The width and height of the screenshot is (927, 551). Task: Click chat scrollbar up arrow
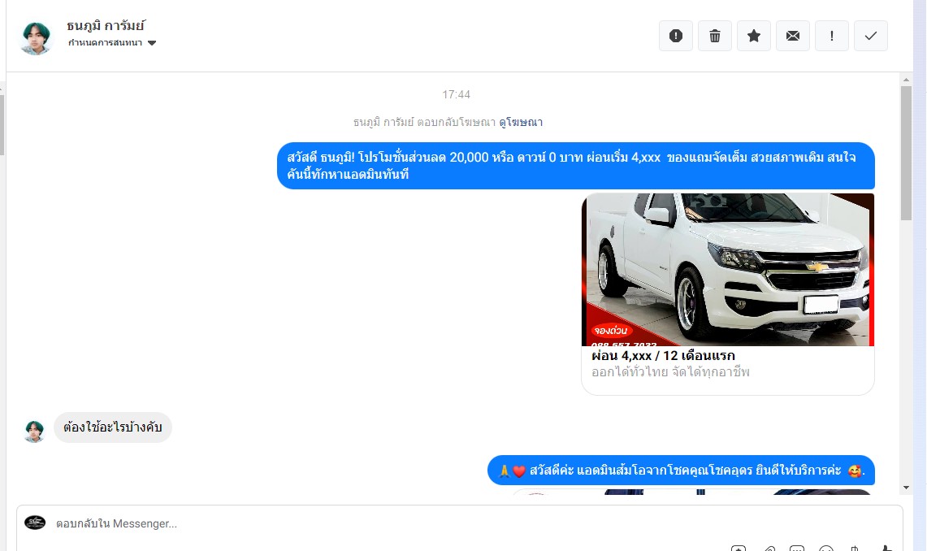(907, 79)
